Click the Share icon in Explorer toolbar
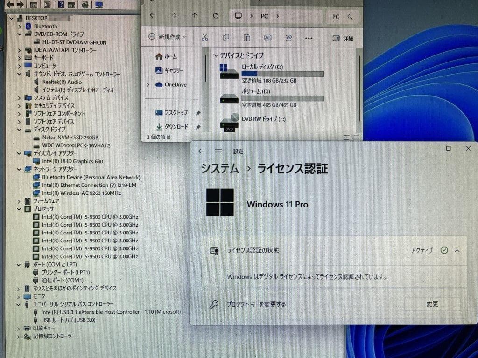This screenshot has height=358, width=478. coord(288,37)
